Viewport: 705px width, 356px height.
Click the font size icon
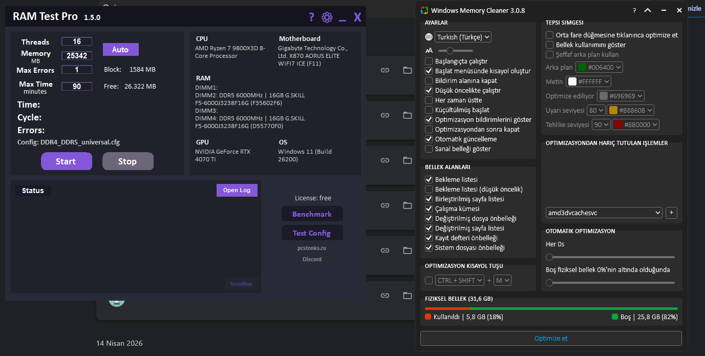pyautogui.click(x=429, y=51)
